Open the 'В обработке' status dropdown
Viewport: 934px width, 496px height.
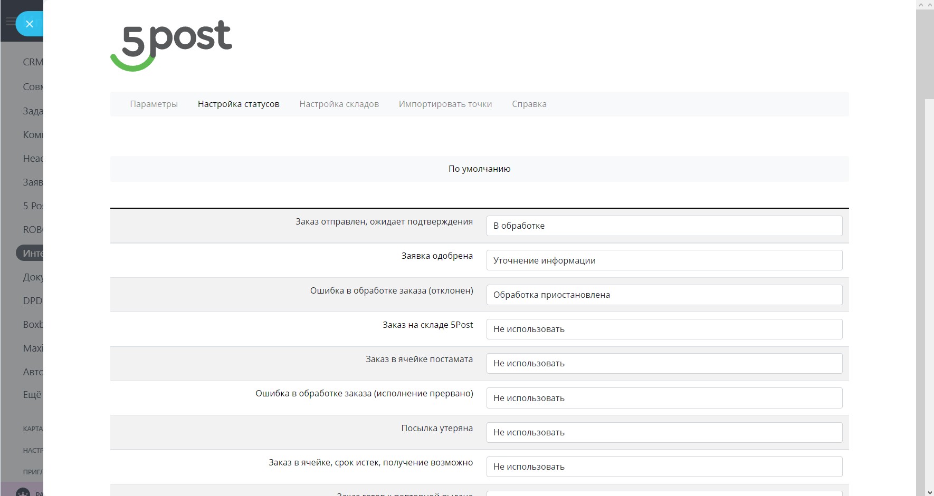[664, 226]
